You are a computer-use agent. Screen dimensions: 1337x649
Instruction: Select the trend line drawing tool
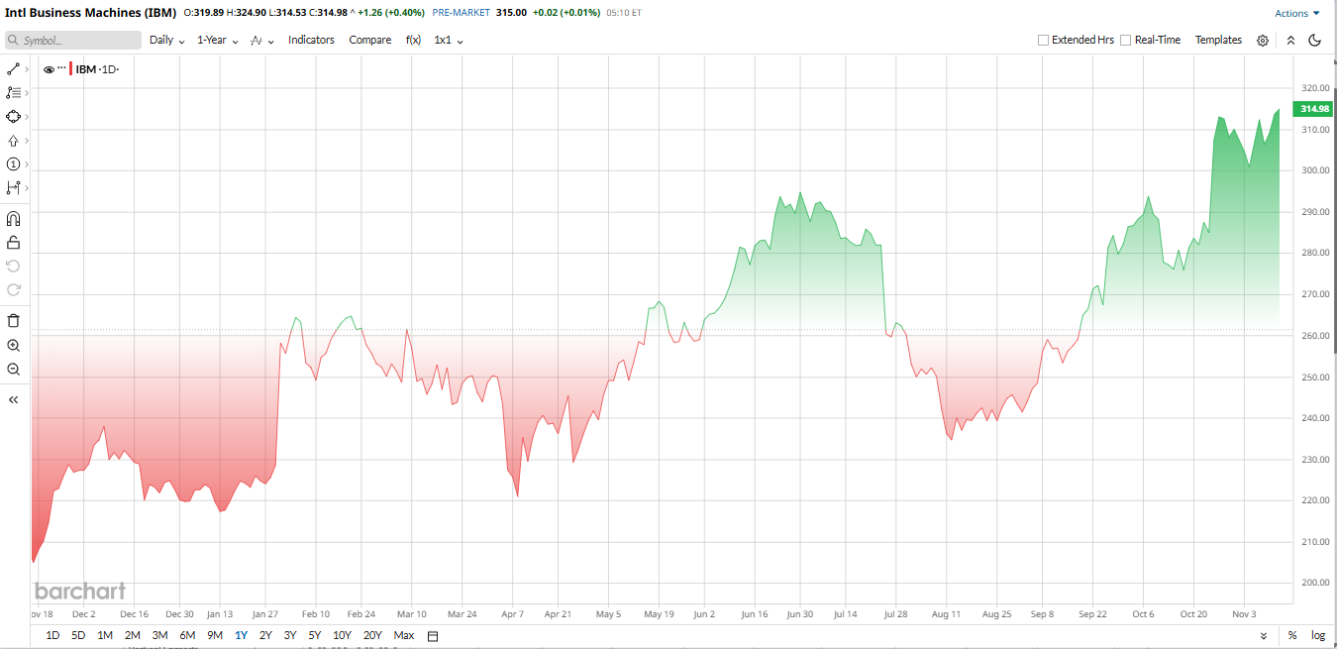point(13,69)
